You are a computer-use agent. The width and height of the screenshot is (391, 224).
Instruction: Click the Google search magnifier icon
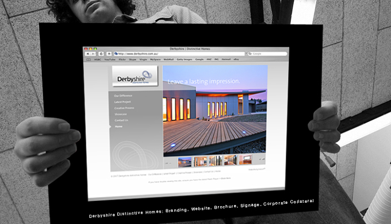250,54
